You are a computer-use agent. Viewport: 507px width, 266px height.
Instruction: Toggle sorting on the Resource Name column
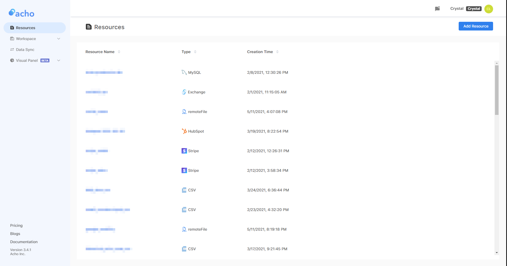click(119, 51)
